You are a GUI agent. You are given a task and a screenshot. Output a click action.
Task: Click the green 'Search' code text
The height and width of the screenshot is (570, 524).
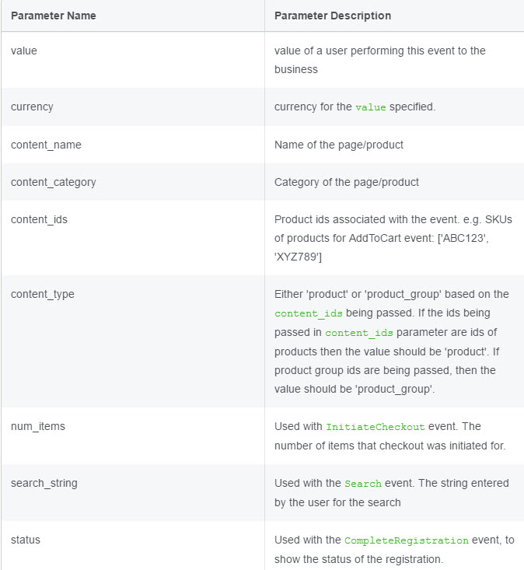click(x=363, y=484)
